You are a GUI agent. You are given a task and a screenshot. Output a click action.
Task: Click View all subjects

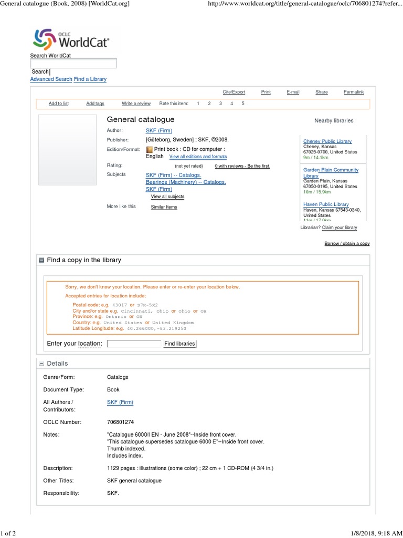click(167, 196)
